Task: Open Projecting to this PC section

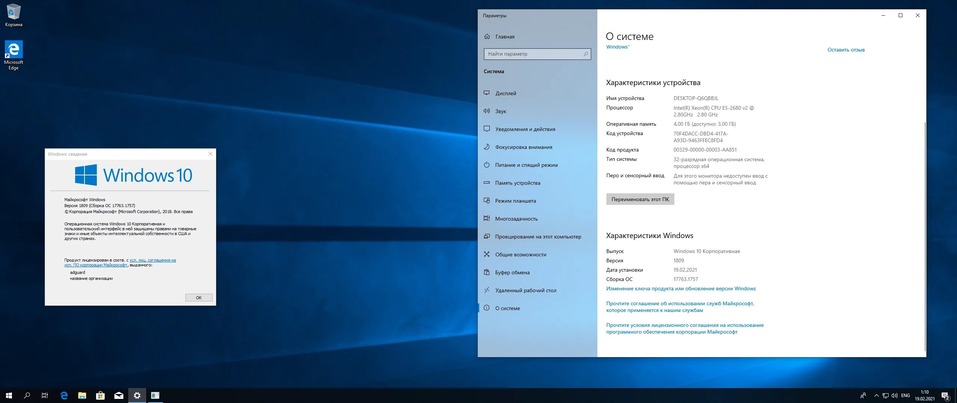Action: point(538,237)
